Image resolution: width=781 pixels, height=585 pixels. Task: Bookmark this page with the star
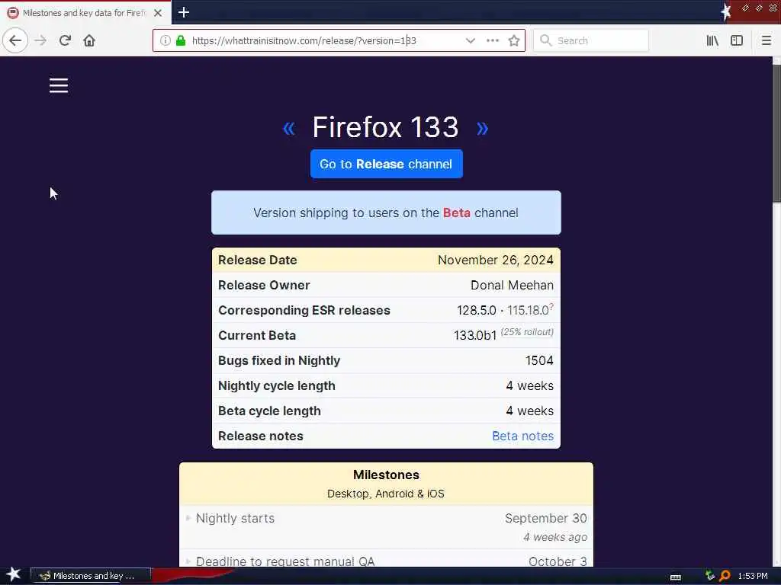pos(514,40)
